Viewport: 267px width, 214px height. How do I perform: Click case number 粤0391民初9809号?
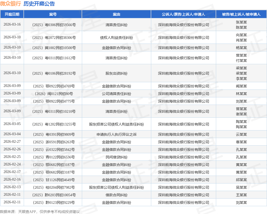[x=54, y=134]
